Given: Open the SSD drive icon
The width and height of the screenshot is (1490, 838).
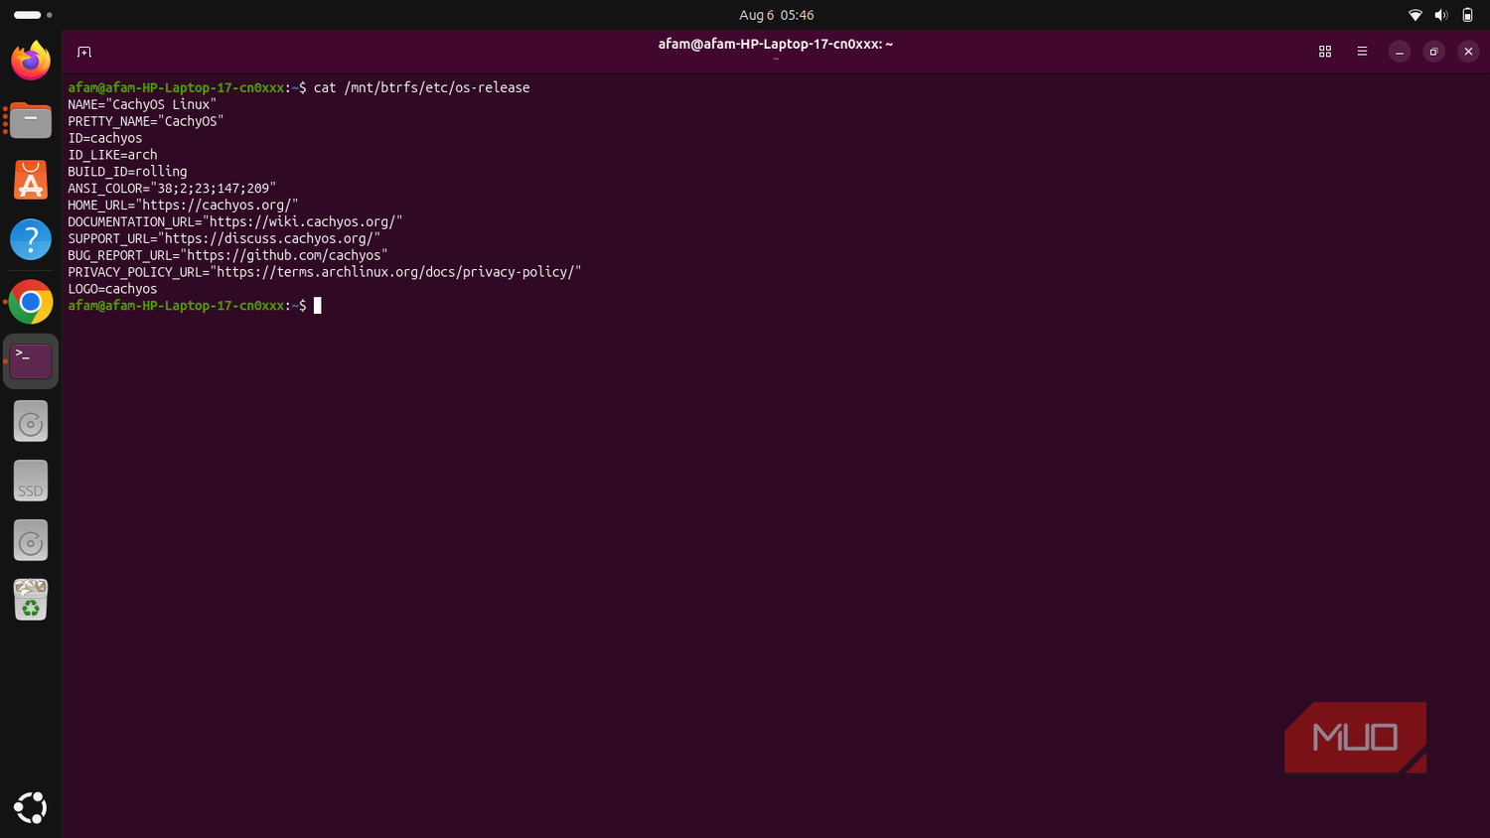Looking at the screenshot, I should pos(31,482).
